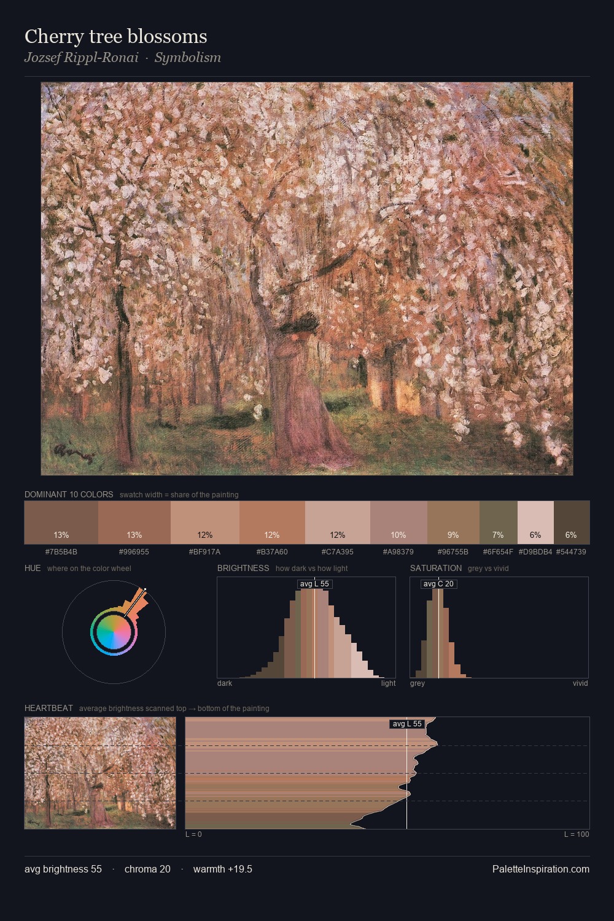Select the dark #544739 swatch
This screenshot has height=921, width=614.
pos(572,523)
